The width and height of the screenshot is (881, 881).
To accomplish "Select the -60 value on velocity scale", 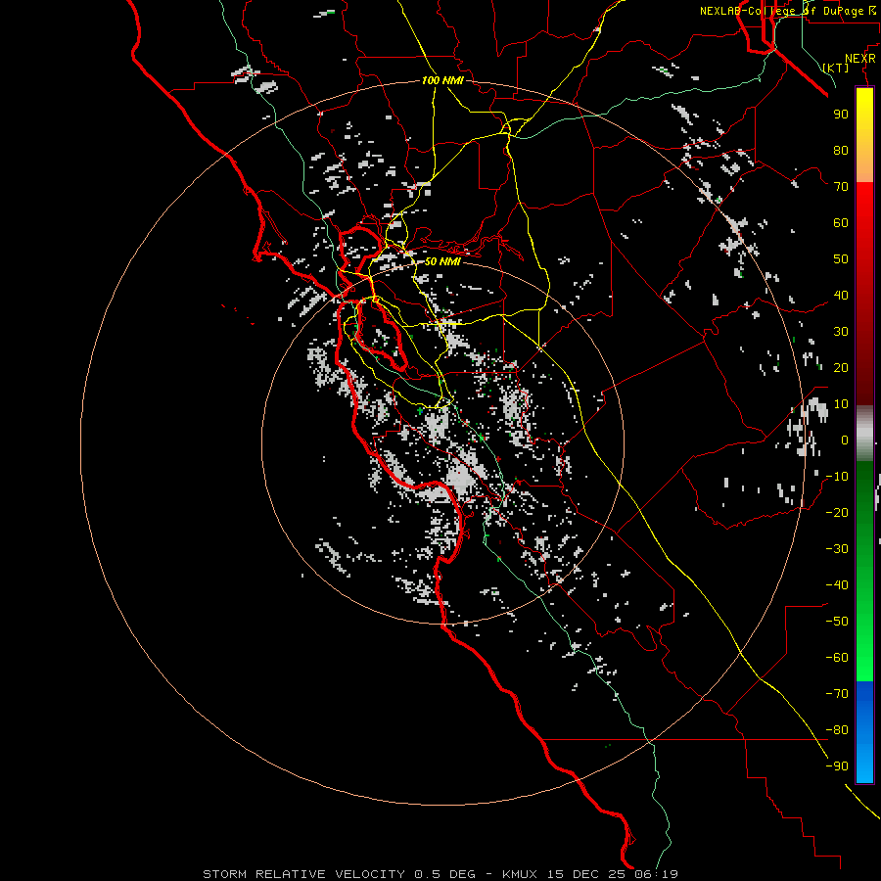I will [x=837, y=658].
